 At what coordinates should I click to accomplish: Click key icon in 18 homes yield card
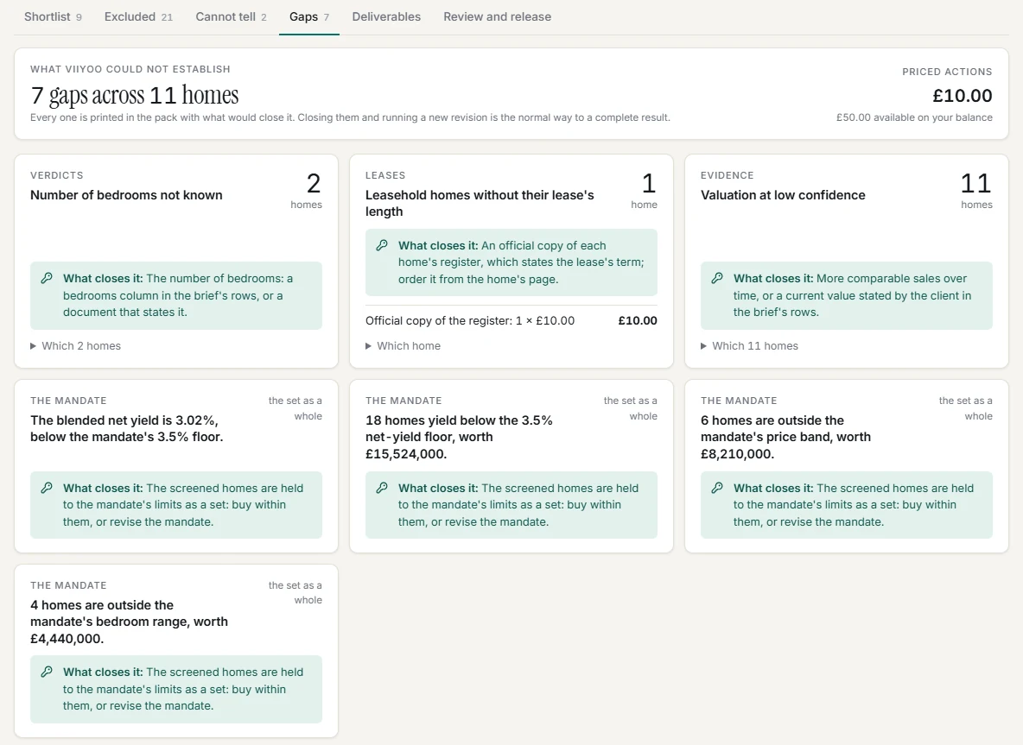[382, 489]
